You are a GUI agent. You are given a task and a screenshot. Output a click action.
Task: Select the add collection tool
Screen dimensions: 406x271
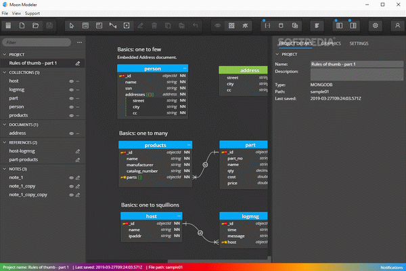pyautogui.click(x=85, y=26)
